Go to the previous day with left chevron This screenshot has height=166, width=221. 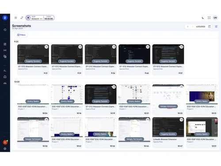[x=188, y=27]
